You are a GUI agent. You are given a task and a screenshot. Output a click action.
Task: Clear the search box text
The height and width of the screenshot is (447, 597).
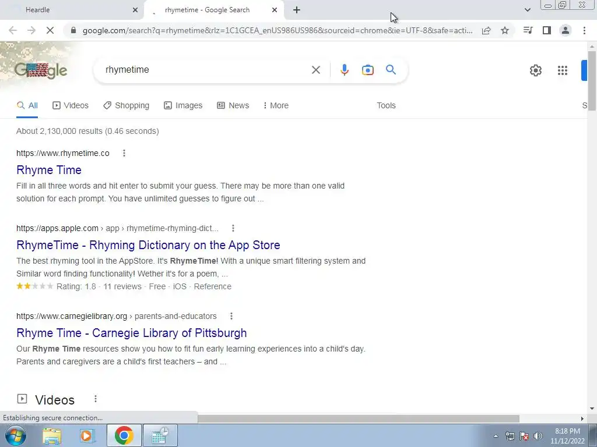coord(315,70)
